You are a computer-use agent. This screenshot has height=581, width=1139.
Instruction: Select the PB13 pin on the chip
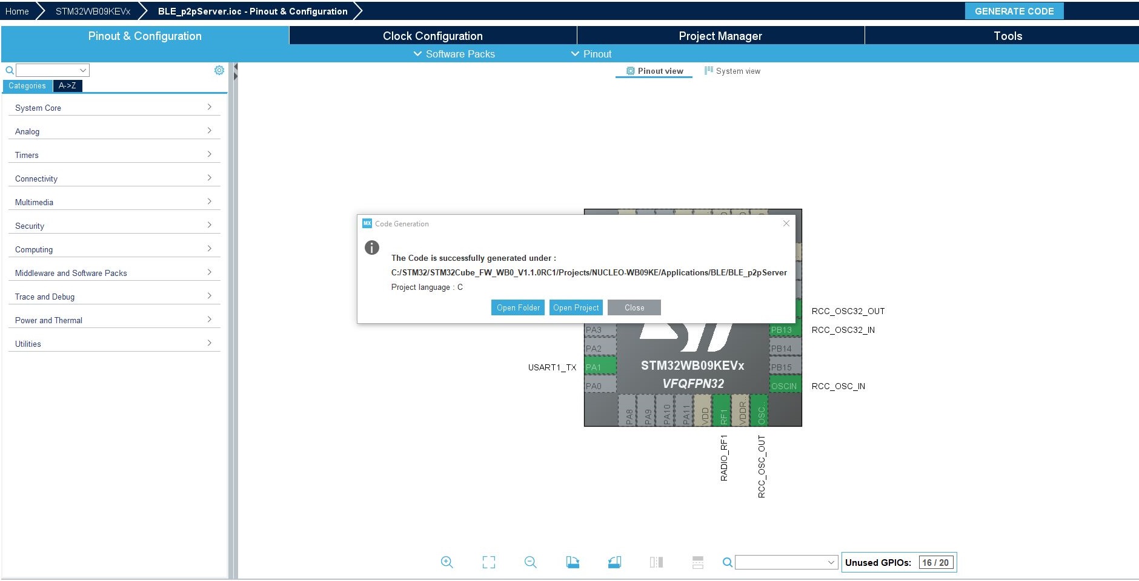point(786,329)
